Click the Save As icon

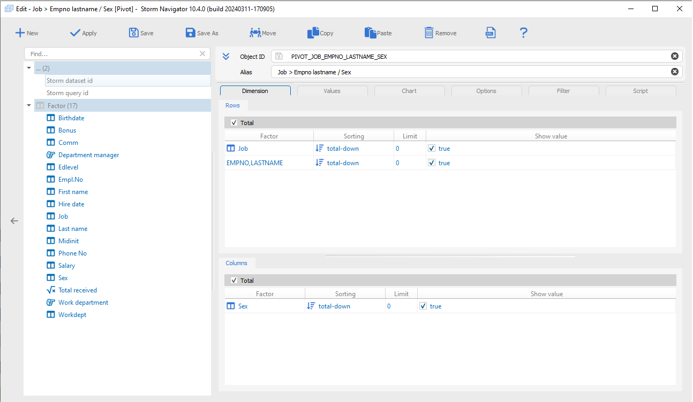click(191, 33)
